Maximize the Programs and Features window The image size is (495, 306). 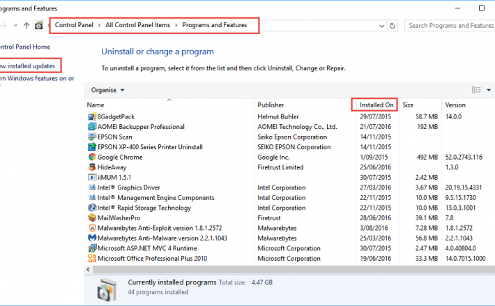pyautogui.click(x=482, y=8)
